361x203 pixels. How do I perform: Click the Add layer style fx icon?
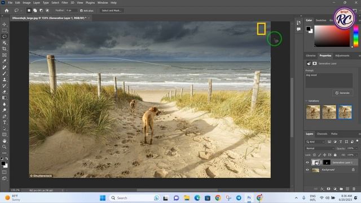(x=322, y=189)
